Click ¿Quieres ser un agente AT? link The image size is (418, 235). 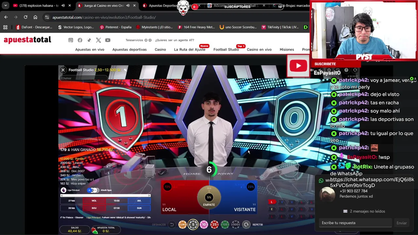click(x=175, y=40)
